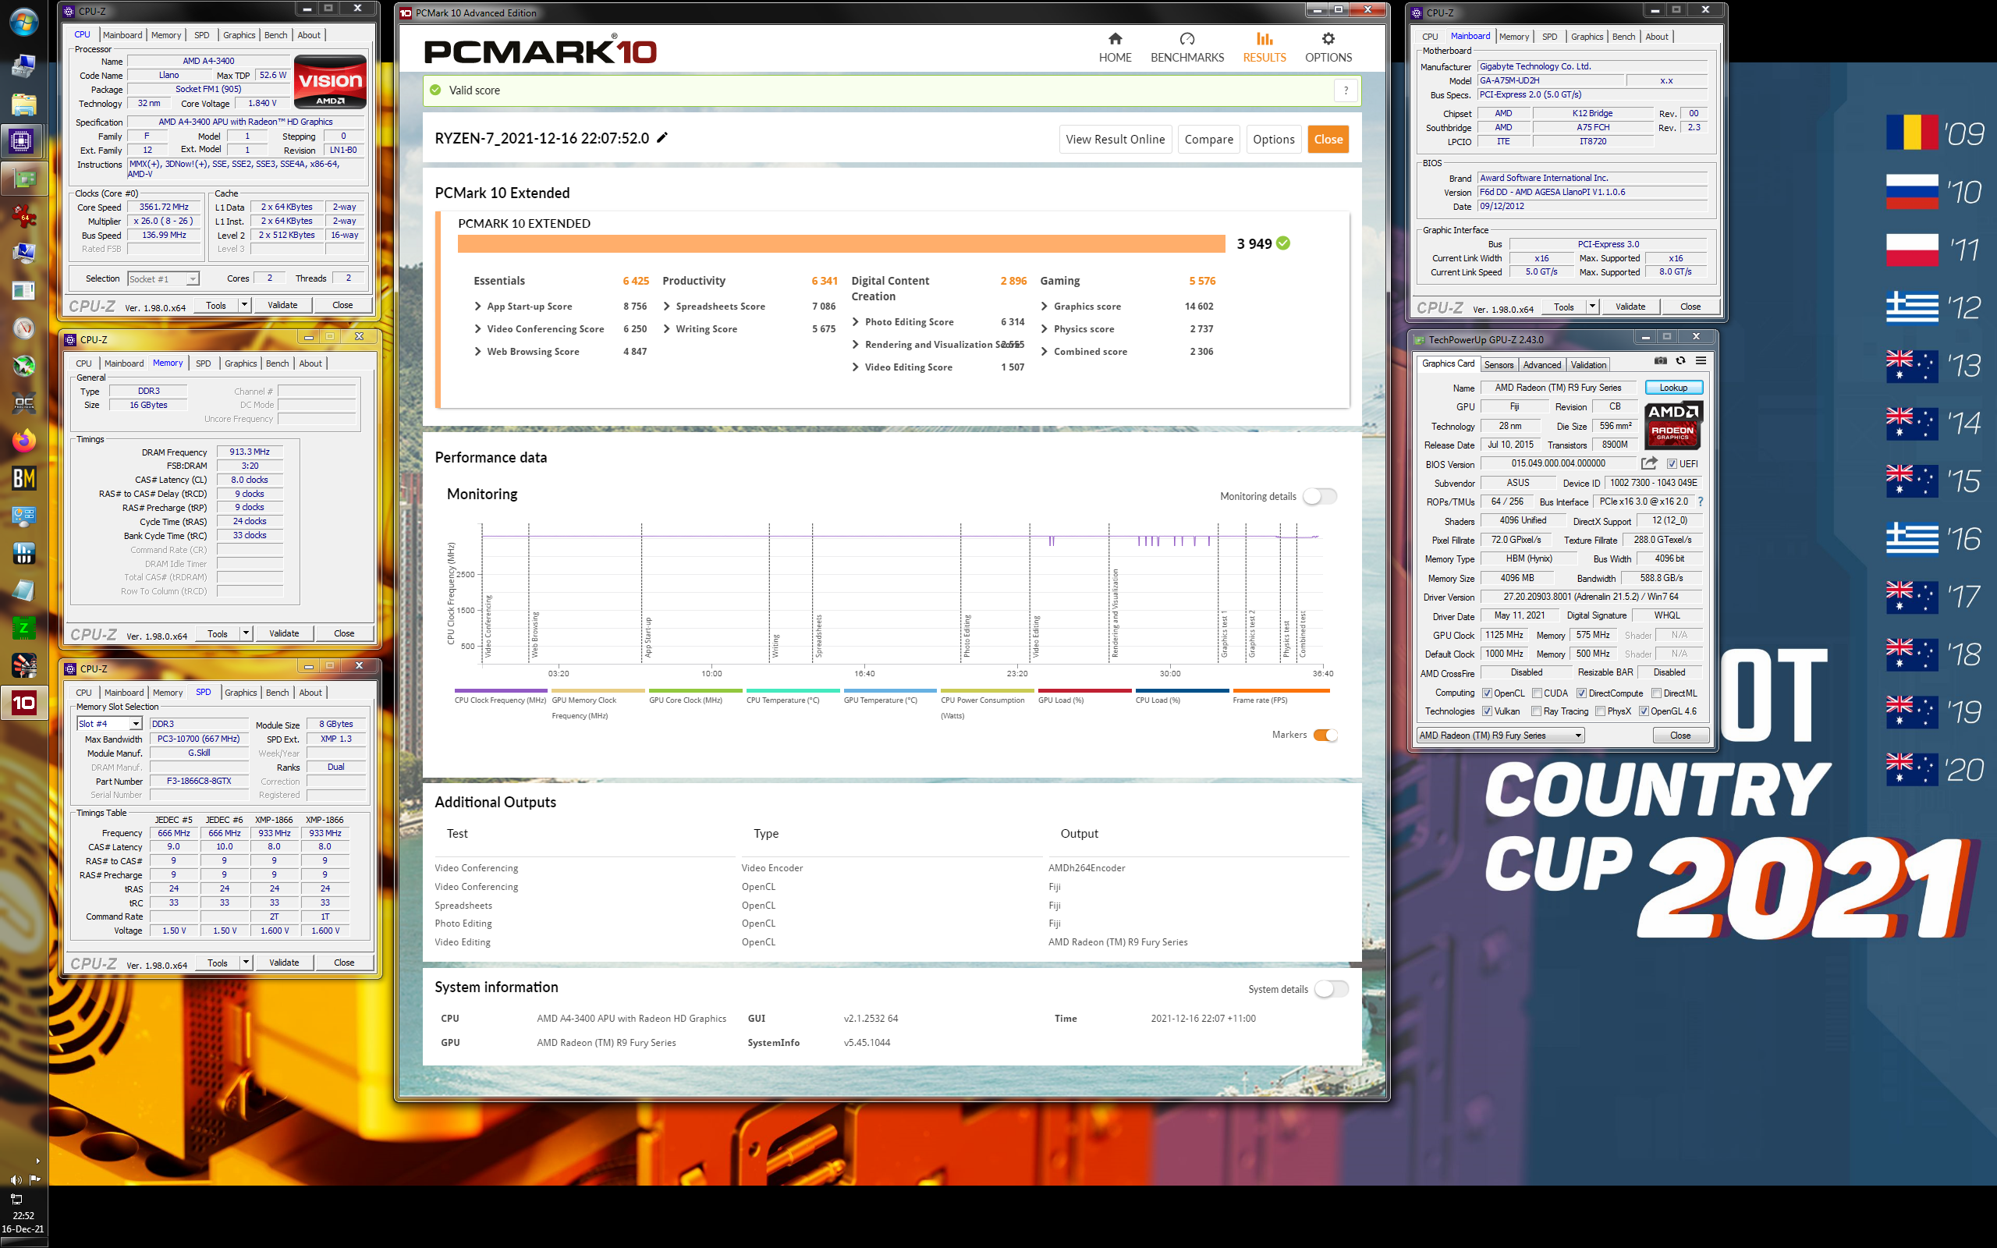Expand Spreadsheets Score row
The width and height of the screenshot is (1997, 1248).
pyautogui.click(x=750, y=307)
